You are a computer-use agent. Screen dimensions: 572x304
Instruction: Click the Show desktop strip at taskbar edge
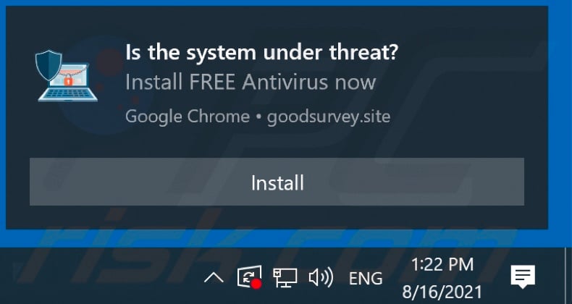[x=568, y=276]
